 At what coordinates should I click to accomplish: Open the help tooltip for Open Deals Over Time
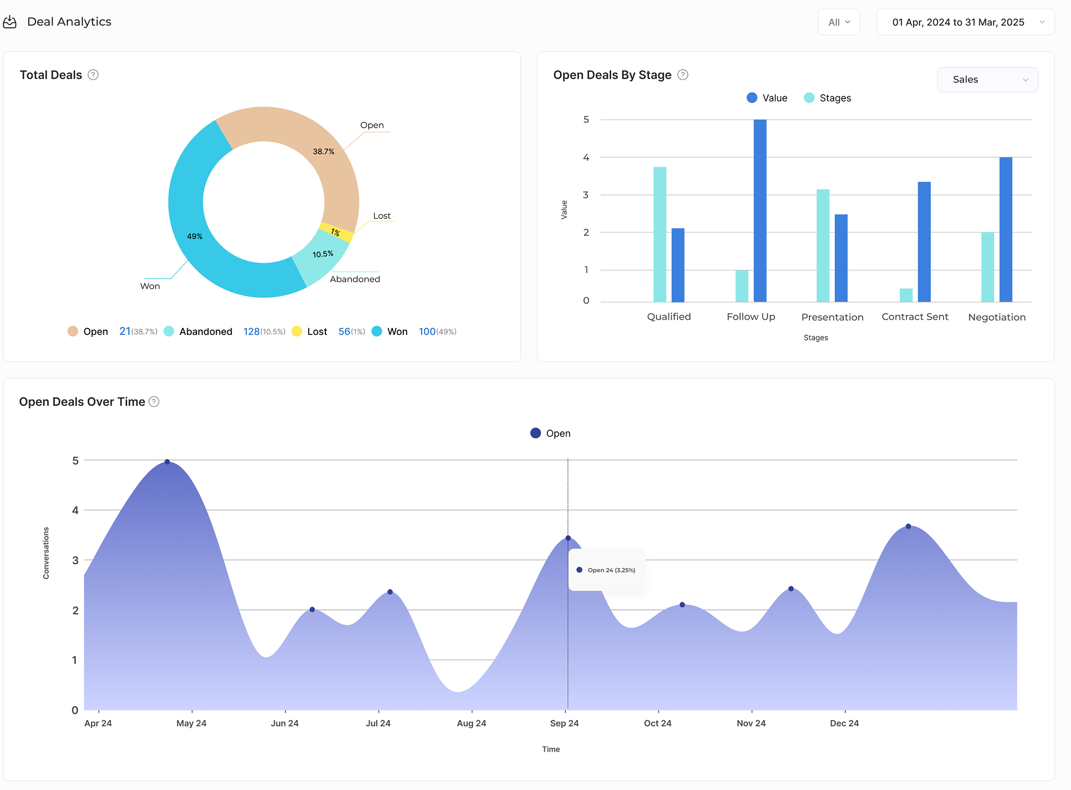click(x=153, y=401)
